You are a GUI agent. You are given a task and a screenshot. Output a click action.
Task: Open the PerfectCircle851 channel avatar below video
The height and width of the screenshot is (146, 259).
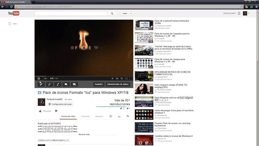41,102
